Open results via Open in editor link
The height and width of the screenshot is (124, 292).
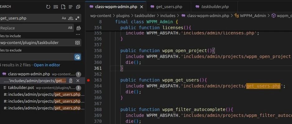47,65
